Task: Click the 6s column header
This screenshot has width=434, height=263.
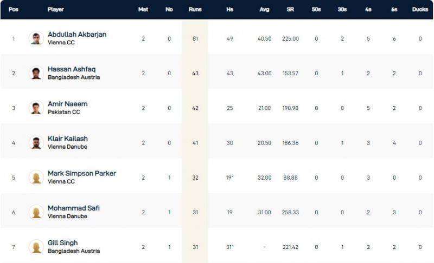Action: pyautogui.click(x=394, y=10)
